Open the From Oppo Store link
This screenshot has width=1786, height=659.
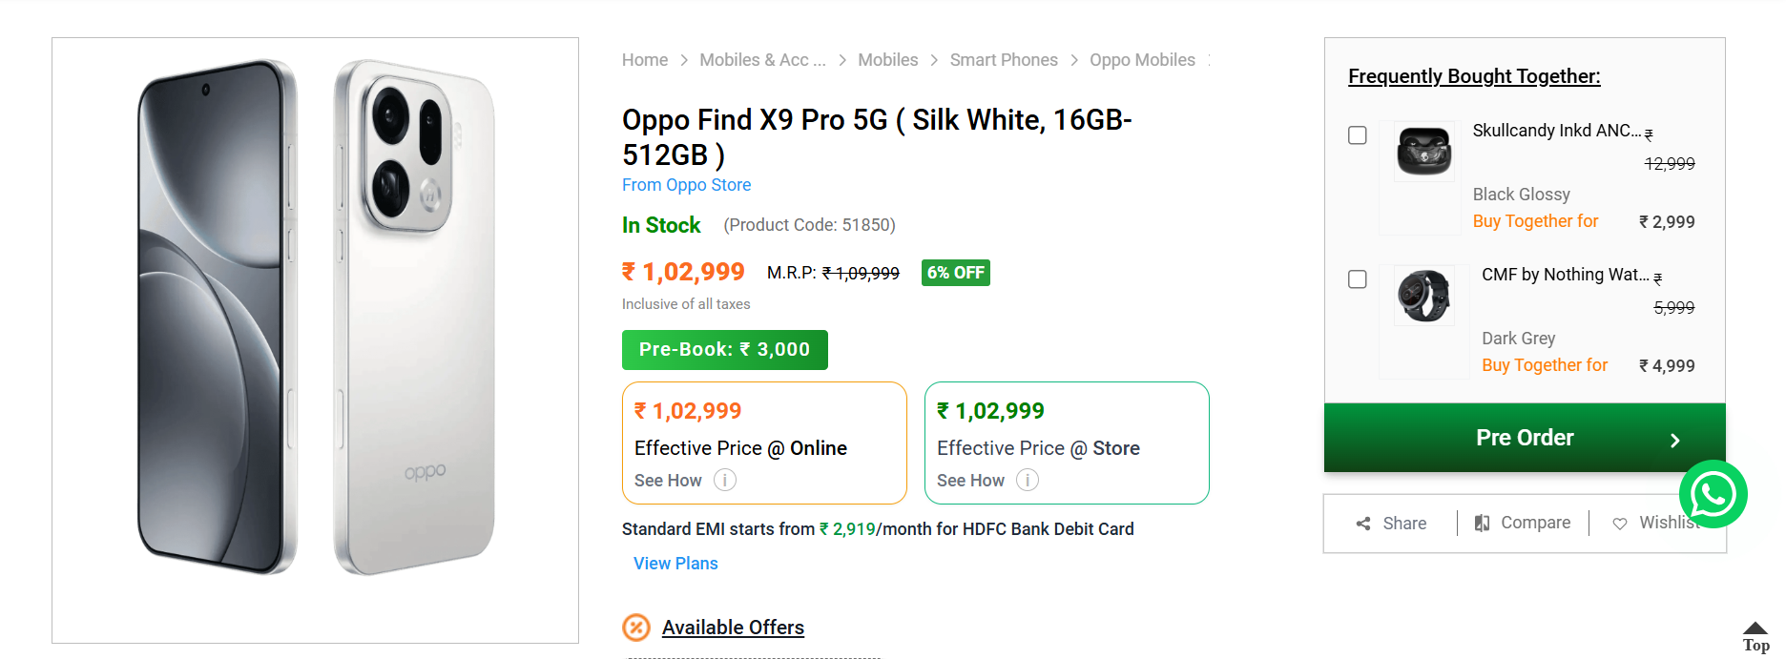point(686,185)
